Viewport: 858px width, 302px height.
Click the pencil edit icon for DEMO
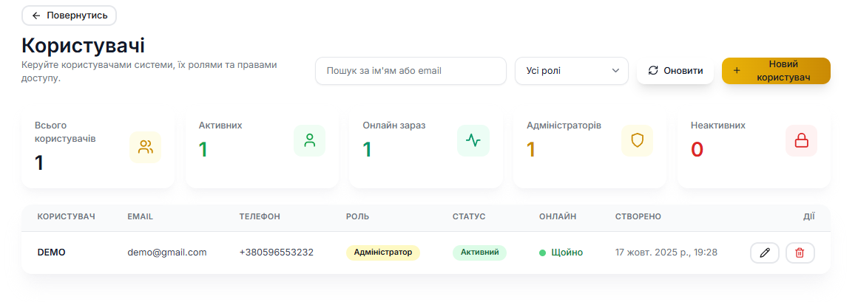[x=764, y=253]
